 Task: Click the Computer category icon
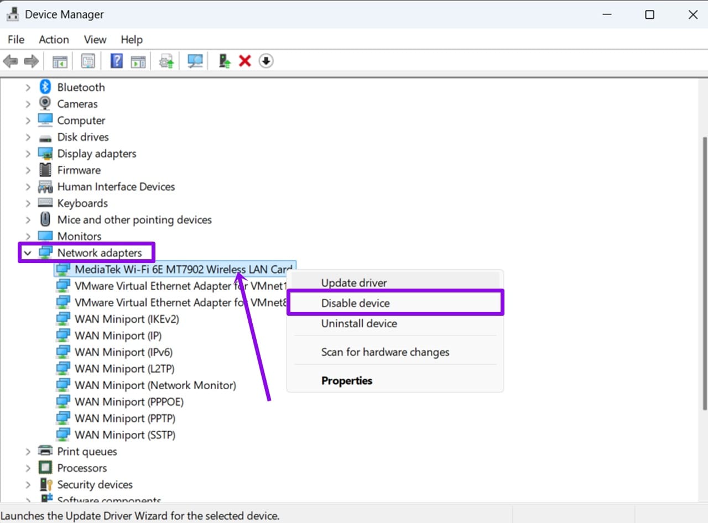[45, 120]
